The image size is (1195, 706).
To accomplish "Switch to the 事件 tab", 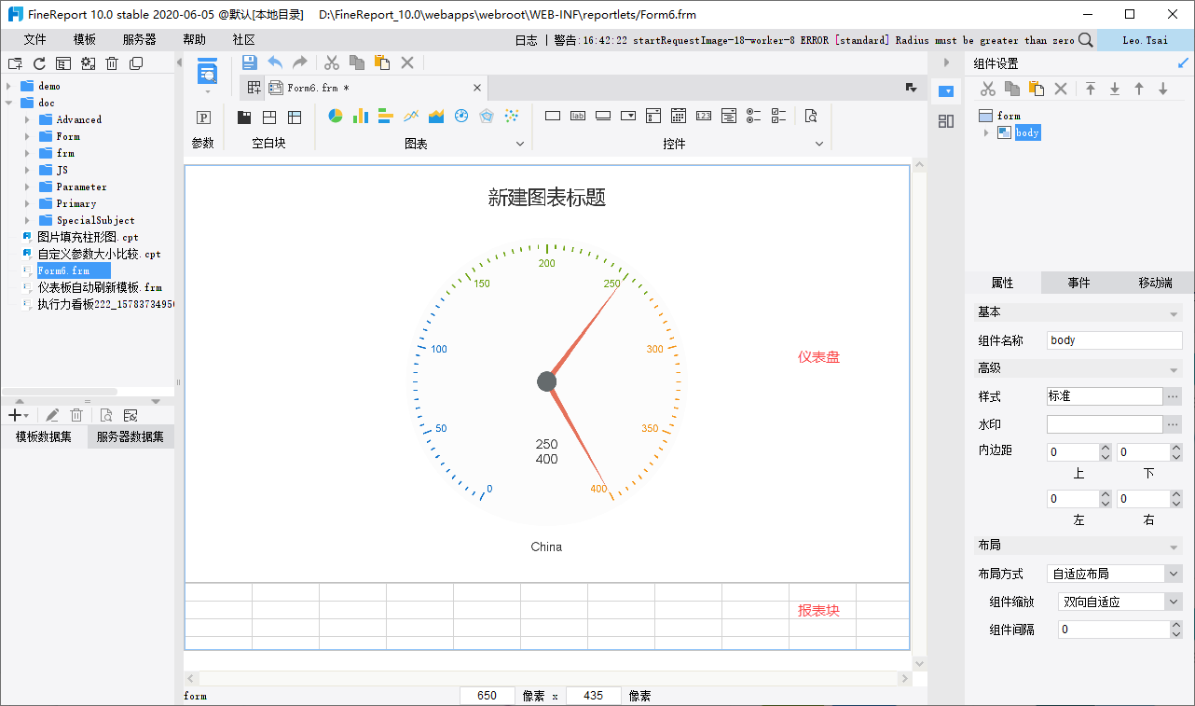I will click(1078, 283).
